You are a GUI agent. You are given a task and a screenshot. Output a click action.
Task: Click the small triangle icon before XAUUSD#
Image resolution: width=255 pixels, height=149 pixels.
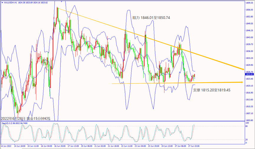[2, 2]
